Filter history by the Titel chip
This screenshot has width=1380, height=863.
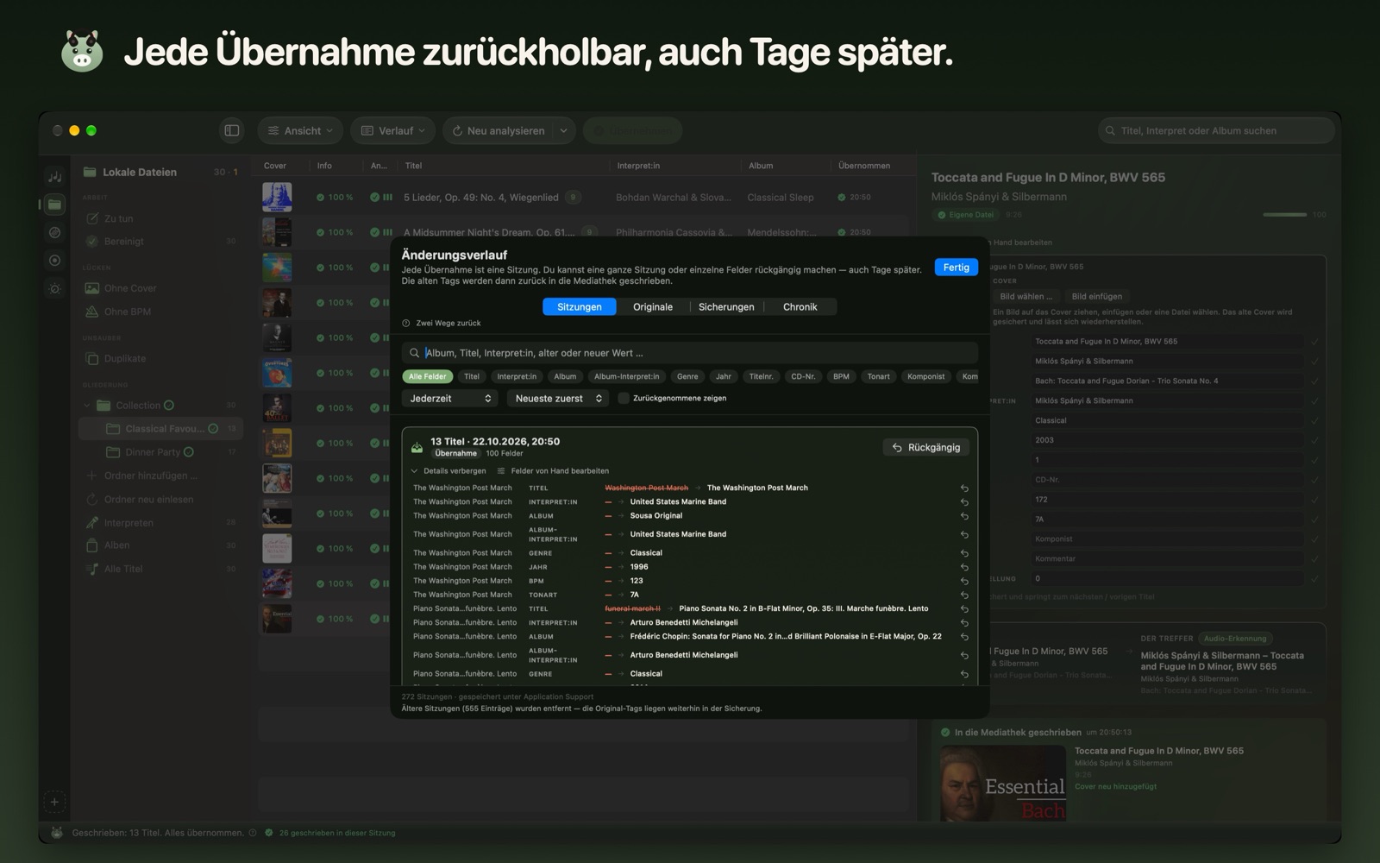click(472, 376)
